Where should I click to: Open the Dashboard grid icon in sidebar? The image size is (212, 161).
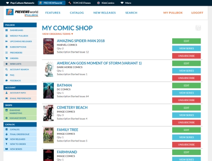pyautogui.click(x=6, y=30)
